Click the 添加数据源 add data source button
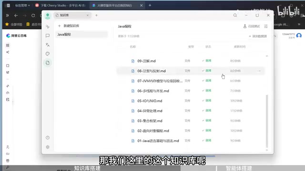Viewport: 305px width, 171px height. (x=258, y=36)
